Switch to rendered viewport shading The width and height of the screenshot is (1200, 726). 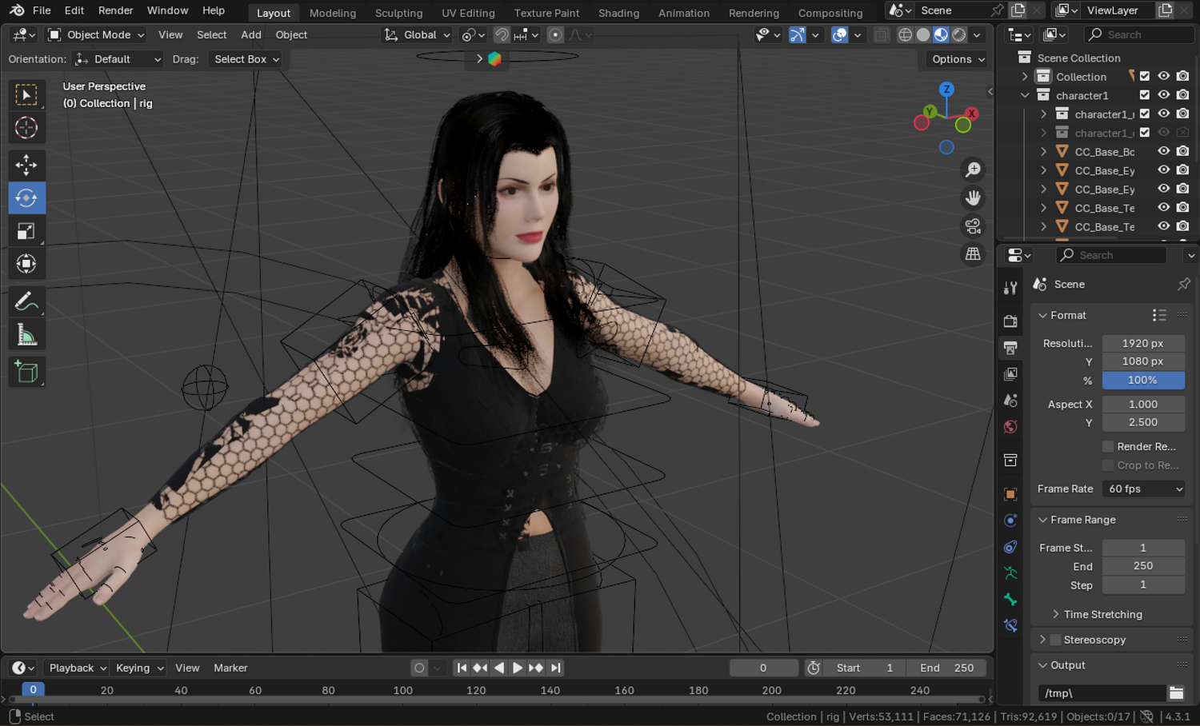[x=958, y=35]
